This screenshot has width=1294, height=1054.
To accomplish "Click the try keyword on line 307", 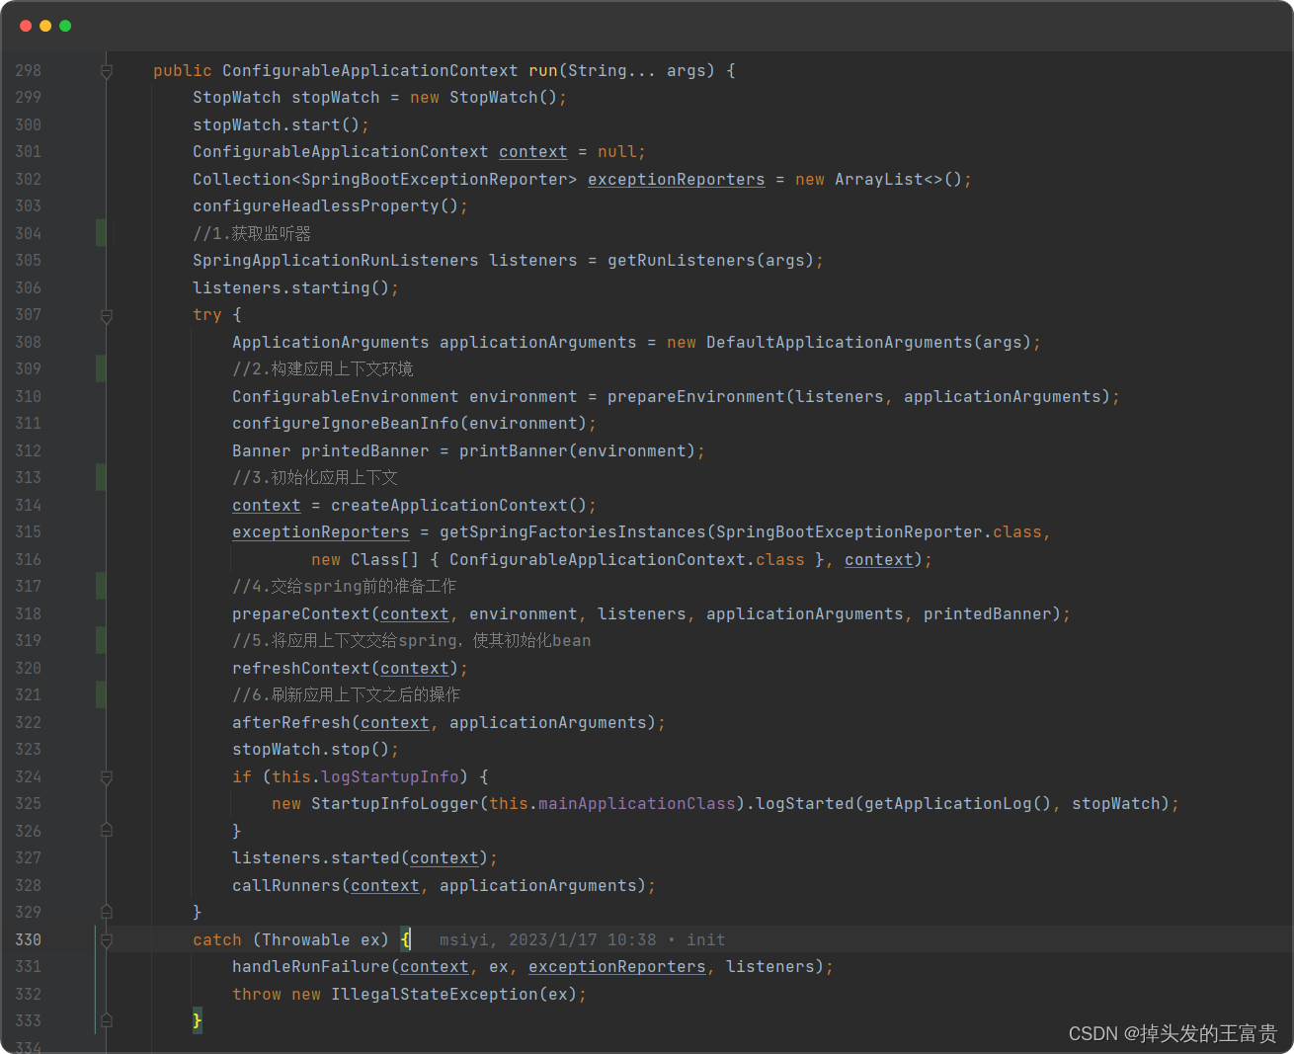I will point(207,315).
